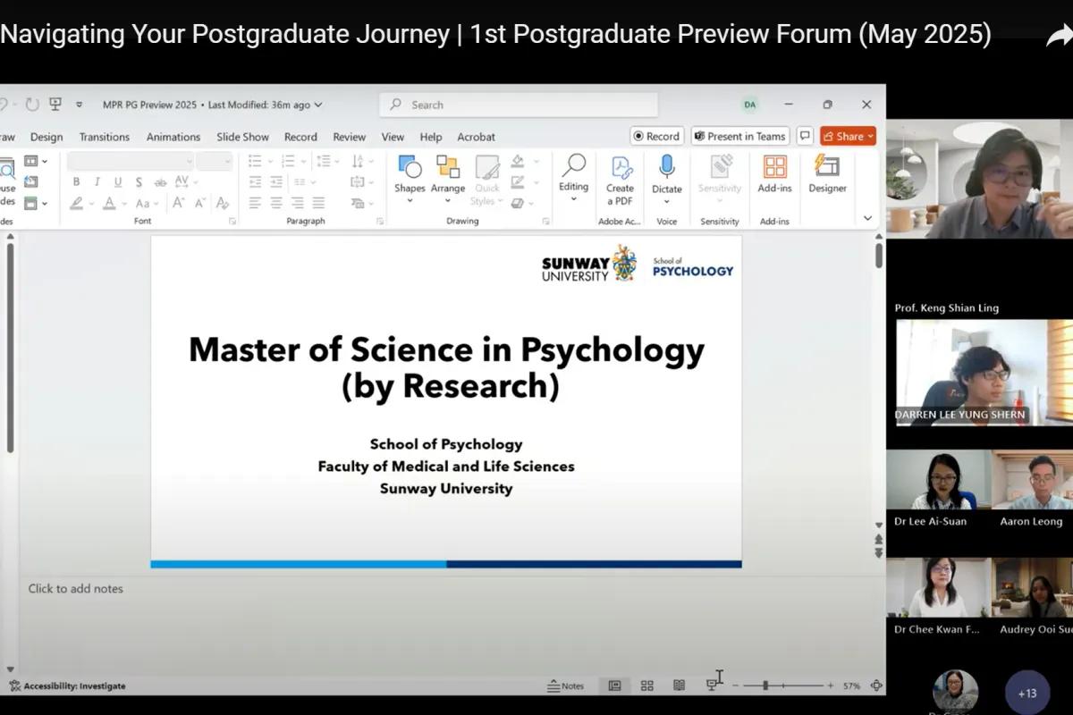Click the text highlight color pen icon

pos(77,203)
